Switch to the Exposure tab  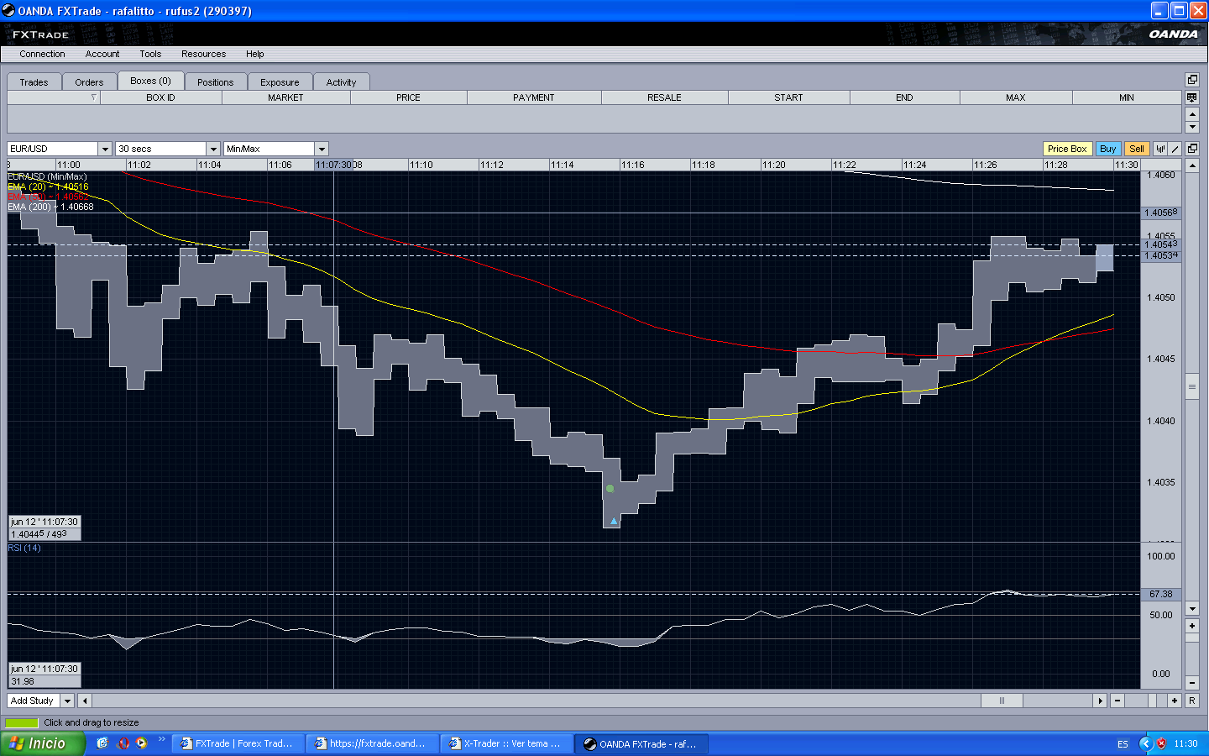point(280,82)
